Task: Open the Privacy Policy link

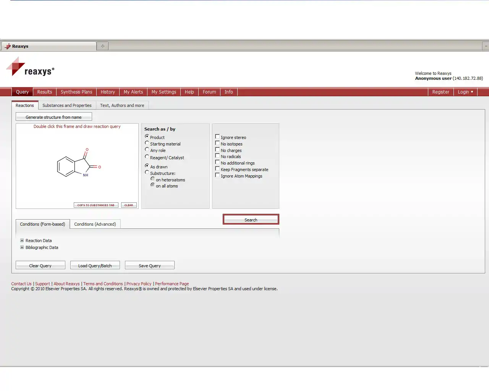Action: pos(139,284)
